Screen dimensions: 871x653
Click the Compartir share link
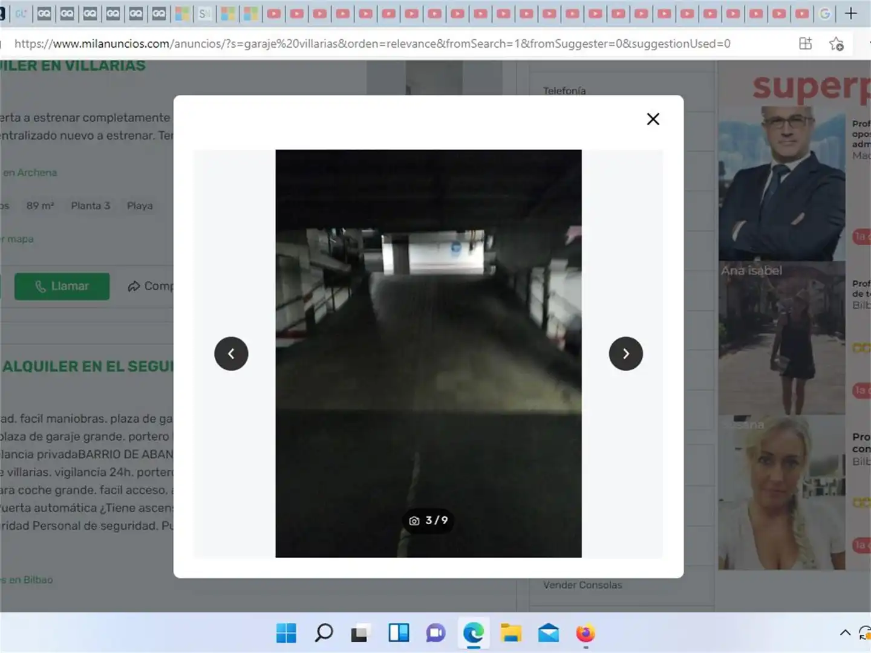(151, 286)
